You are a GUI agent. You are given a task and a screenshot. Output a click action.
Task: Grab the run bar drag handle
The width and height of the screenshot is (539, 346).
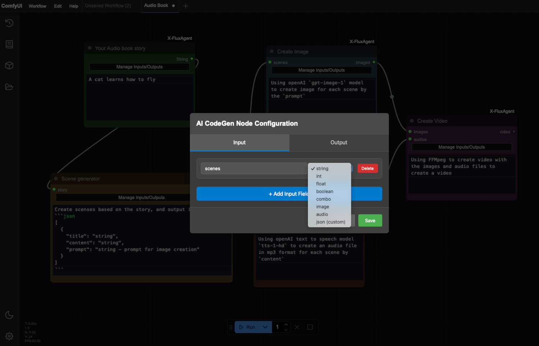[231, 327]
